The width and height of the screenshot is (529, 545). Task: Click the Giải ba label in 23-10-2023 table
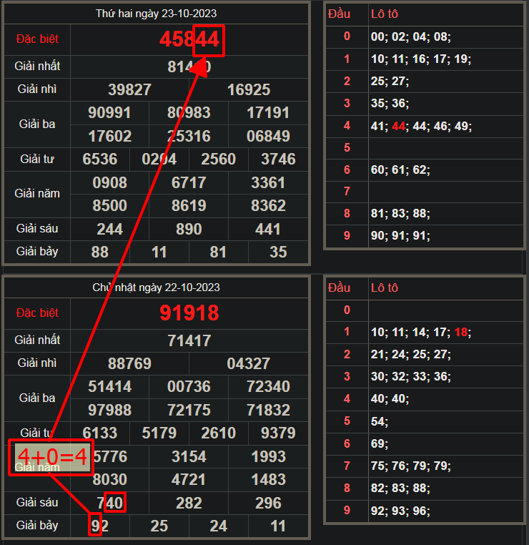[x=37, y=124]
